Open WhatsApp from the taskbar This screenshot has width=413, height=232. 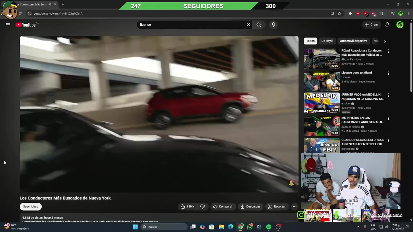click(x=250, y=227)
